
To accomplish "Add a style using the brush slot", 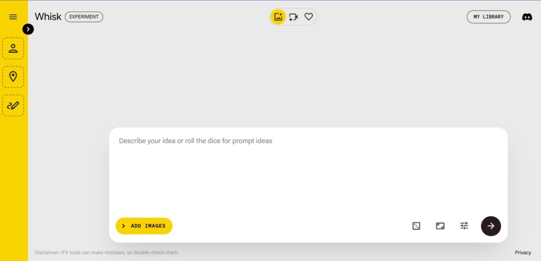I will [x=13, y=105].
